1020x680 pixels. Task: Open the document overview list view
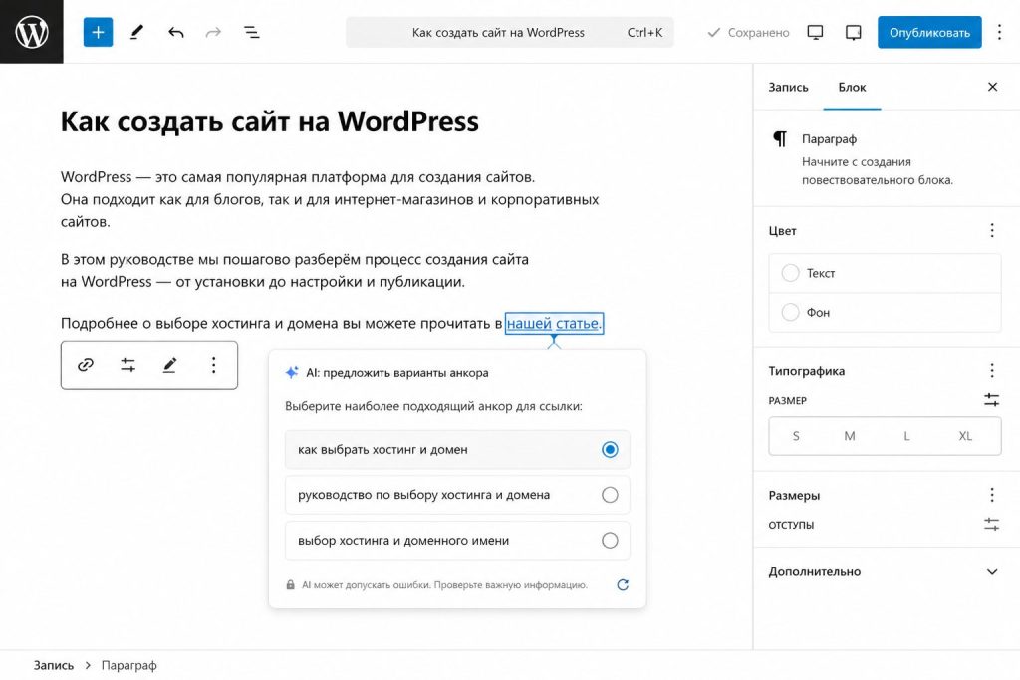click(x=252, y=32)
